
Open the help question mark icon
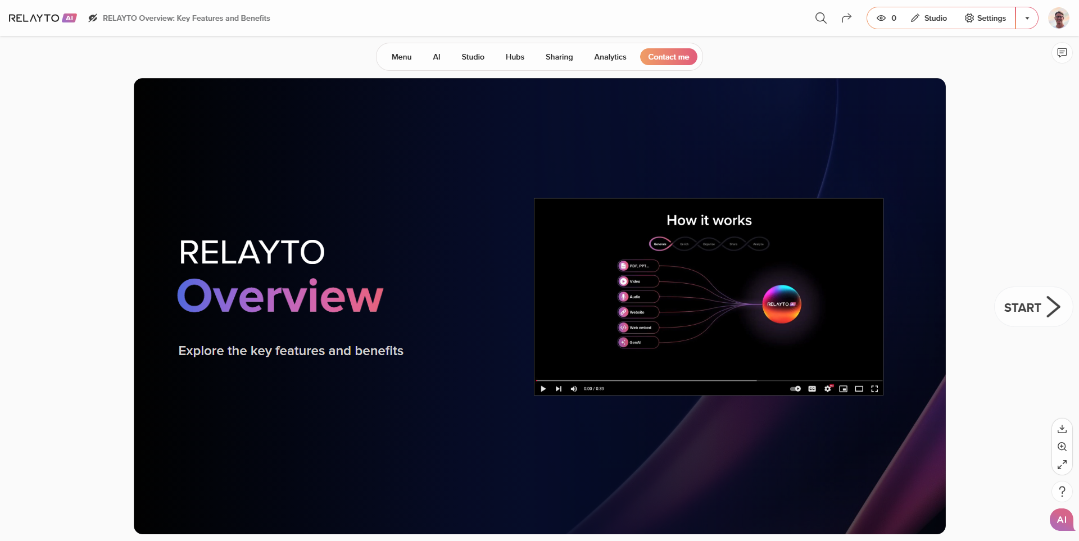1062,492
